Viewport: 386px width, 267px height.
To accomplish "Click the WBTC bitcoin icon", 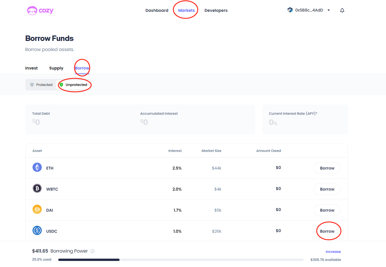I will [37, 189].
